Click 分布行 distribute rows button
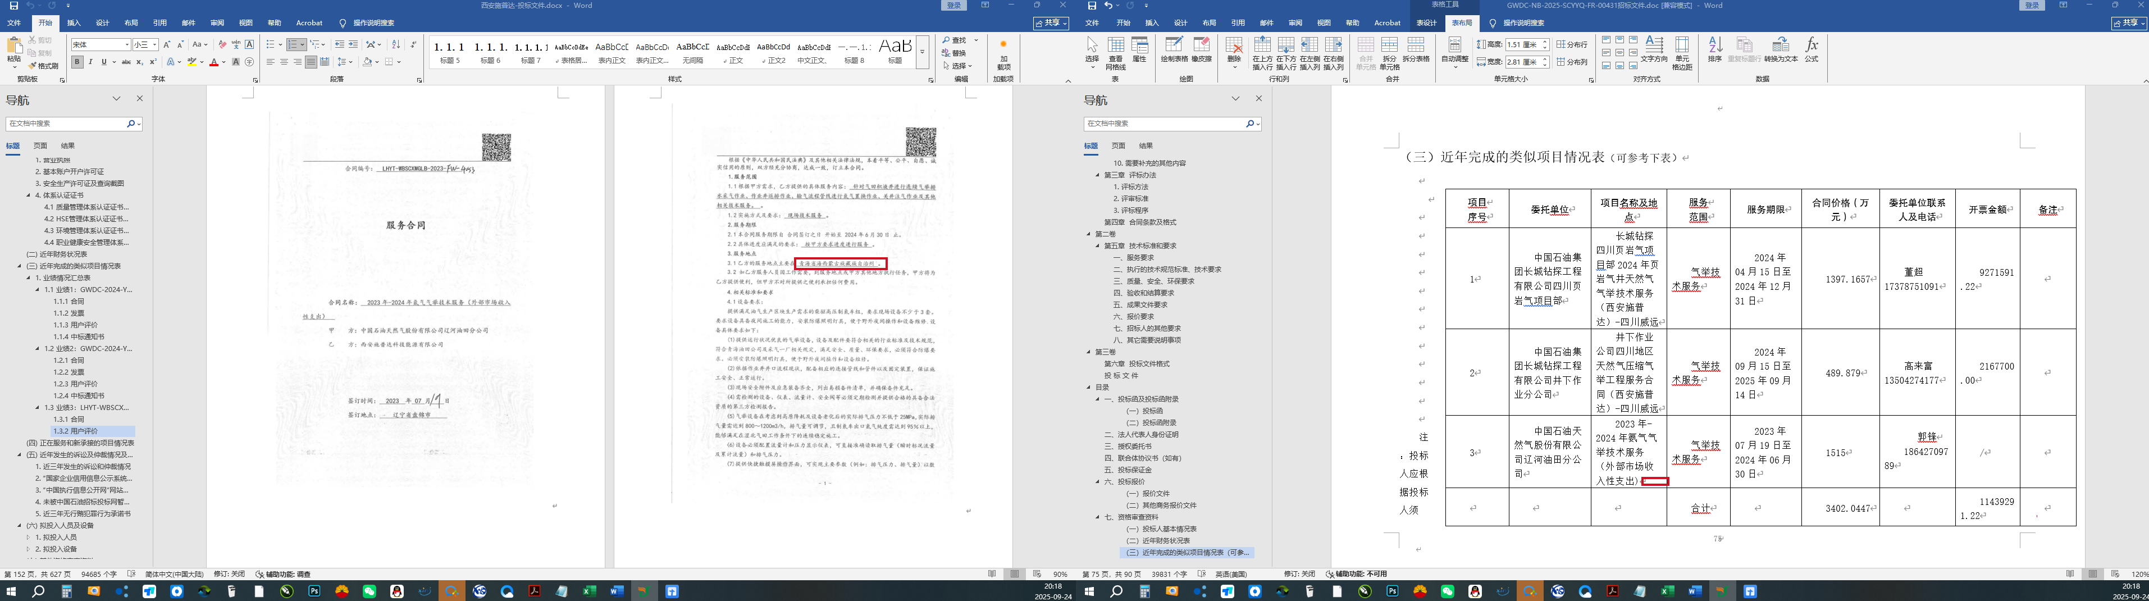The image size is (2149, 601). pyautogui.click(x=1572, y=44)
